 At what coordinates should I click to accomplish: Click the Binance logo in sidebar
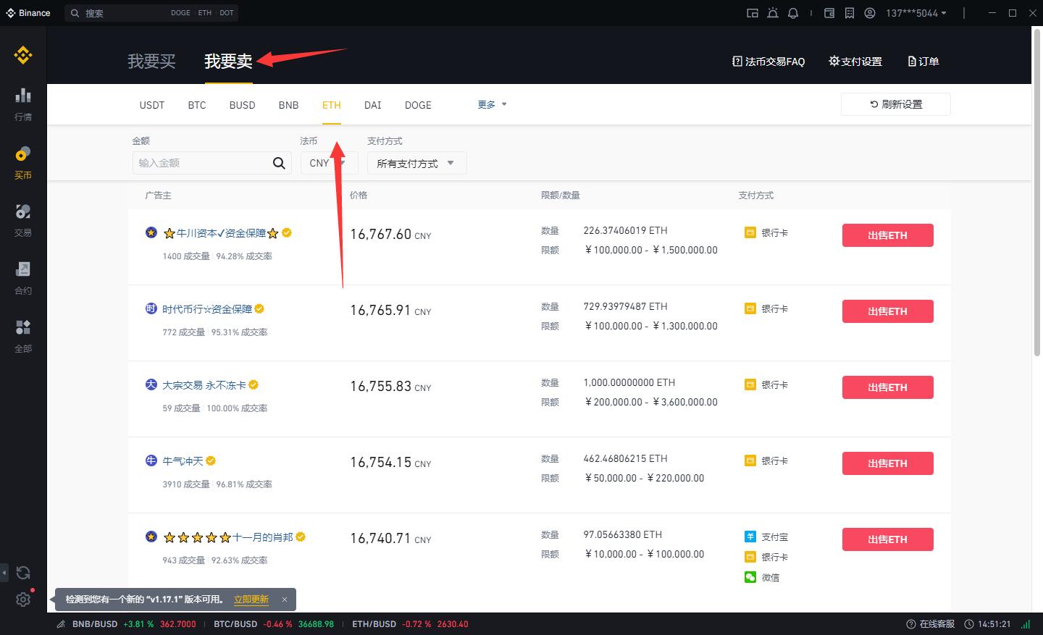[x=23, y=55]
